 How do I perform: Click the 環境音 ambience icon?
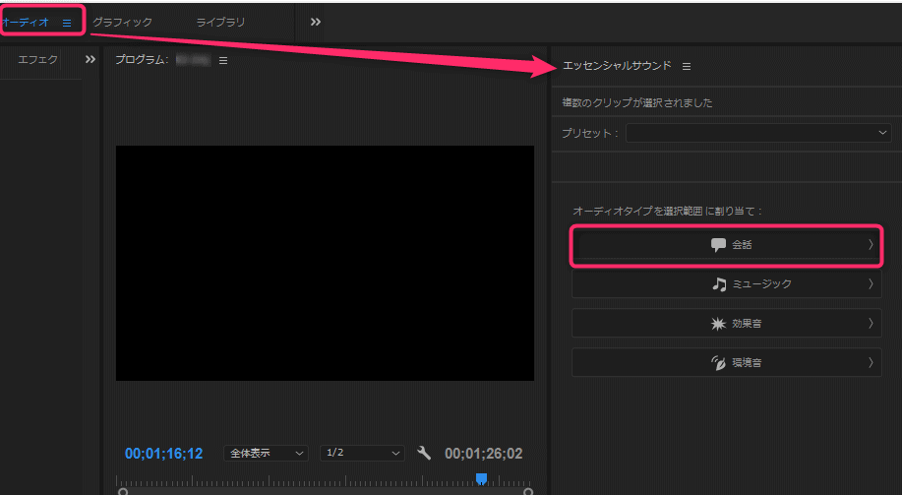coord(719,362)
